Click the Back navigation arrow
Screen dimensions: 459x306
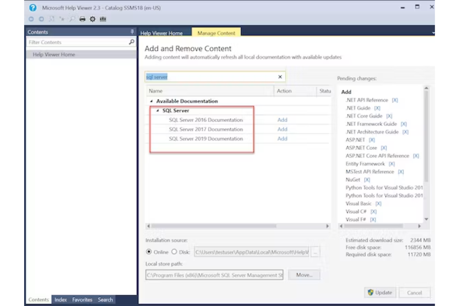31,19
